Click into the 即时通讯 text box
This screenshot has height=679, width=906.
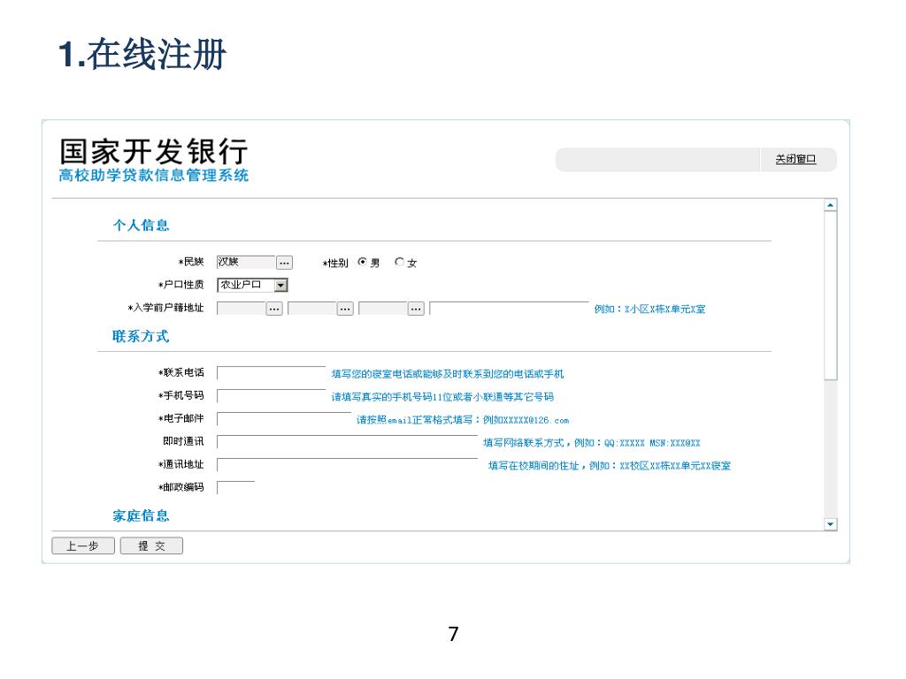pyautogui.click(x=347, y=442)
